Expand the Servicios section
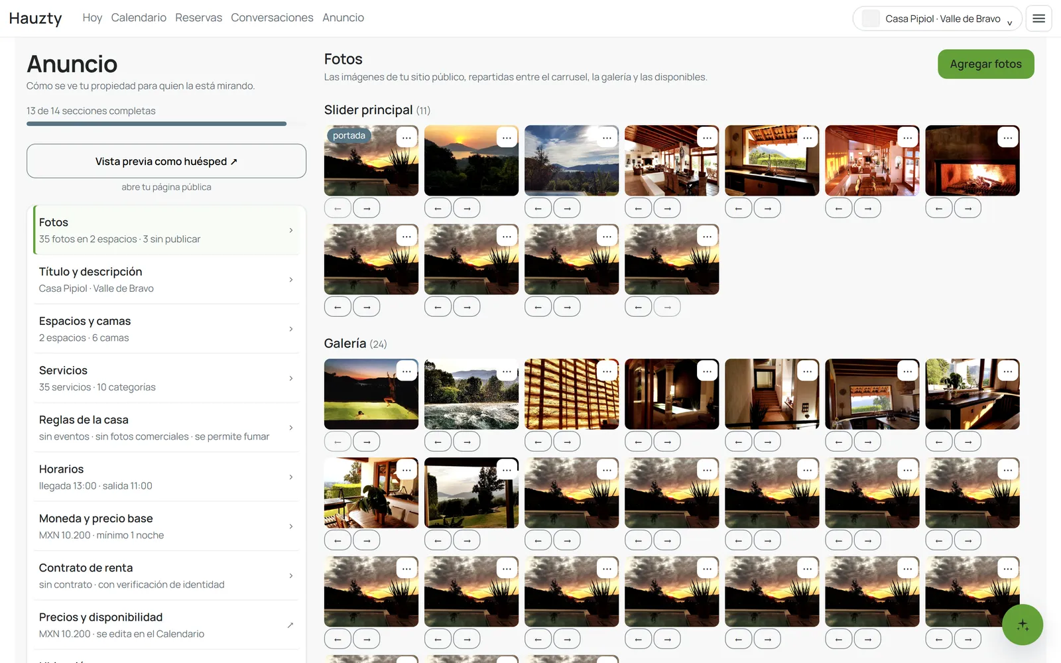The width and height of the screenshot is (1061, 663). [166, 379]
